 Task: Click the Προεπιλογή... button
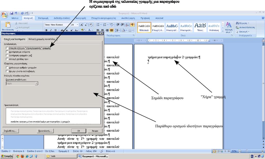45,131
